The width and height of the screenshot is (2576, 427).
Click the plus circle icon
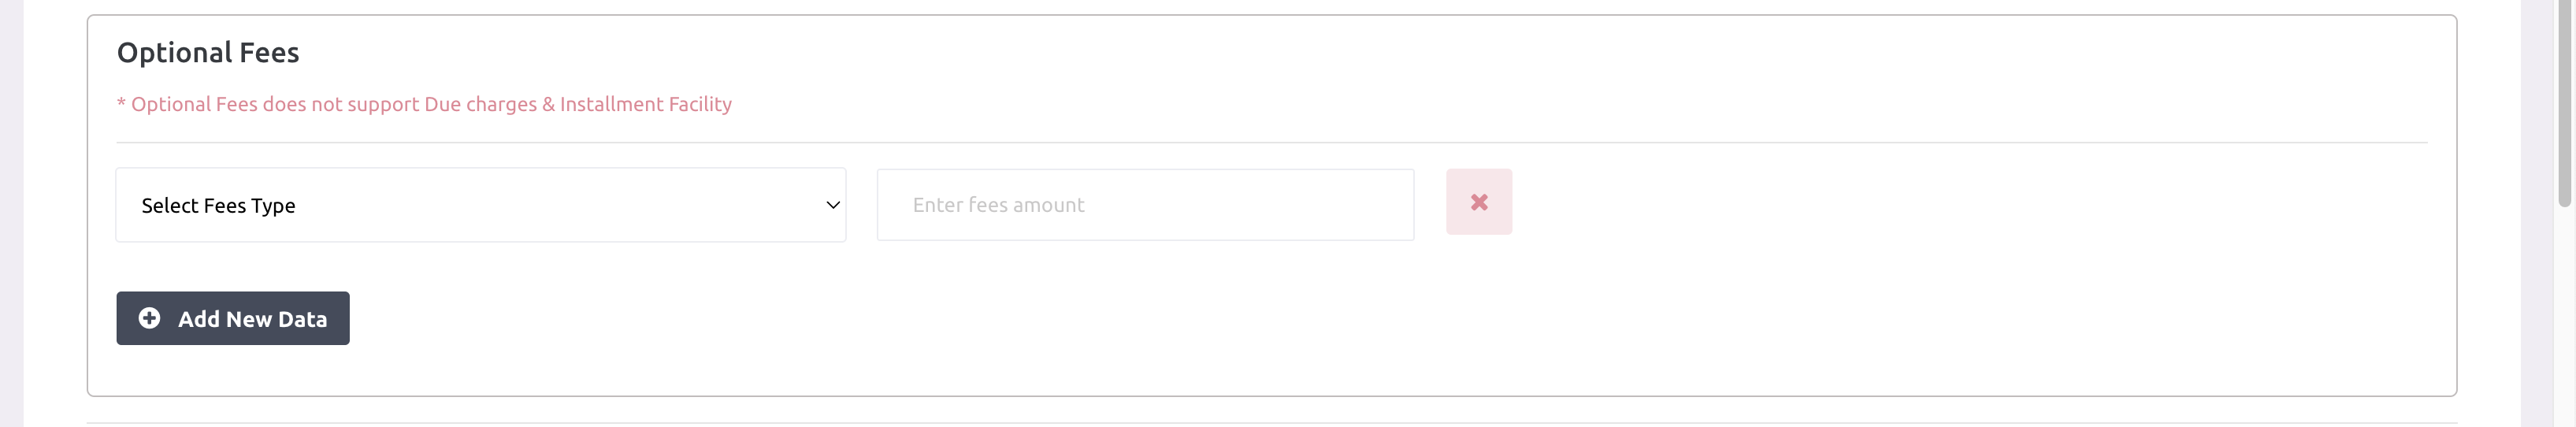coord(149,318)
